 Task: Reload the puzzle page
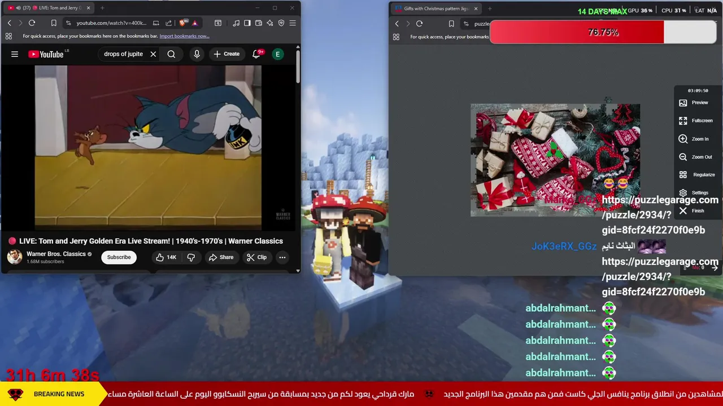click(419, 24)
